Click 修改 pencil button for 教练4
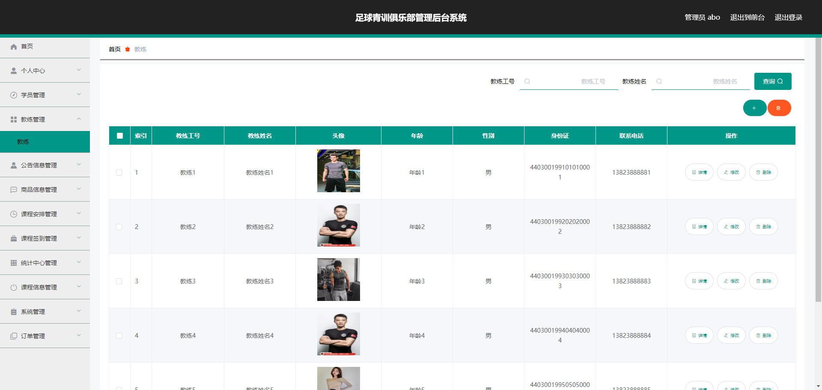The width and height of the screenshot is (822, 390). 731,335
